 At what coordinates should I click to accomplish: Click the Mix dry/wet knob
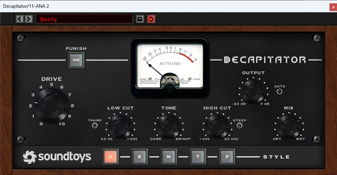289,126
